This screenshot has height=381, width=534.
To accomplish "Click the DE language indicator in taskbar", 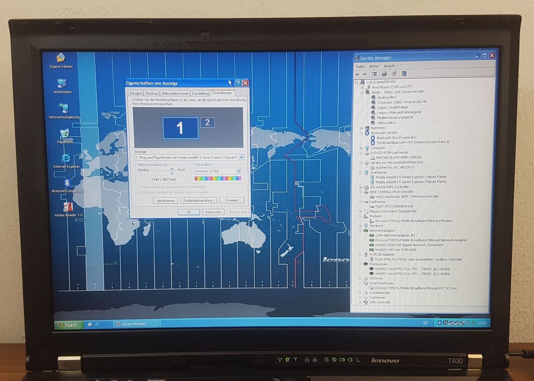I will 425,323.
